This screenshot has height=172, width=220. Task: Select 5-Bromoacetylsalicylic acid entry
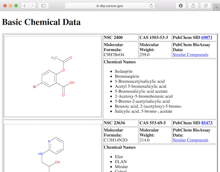[140, 81]
